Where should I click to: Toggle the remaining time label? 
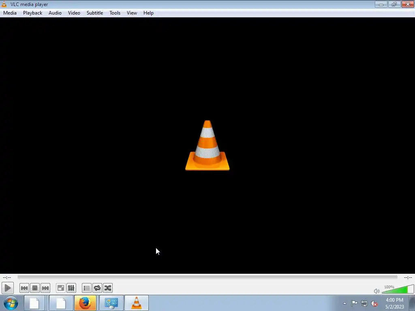tap(408, 277)
